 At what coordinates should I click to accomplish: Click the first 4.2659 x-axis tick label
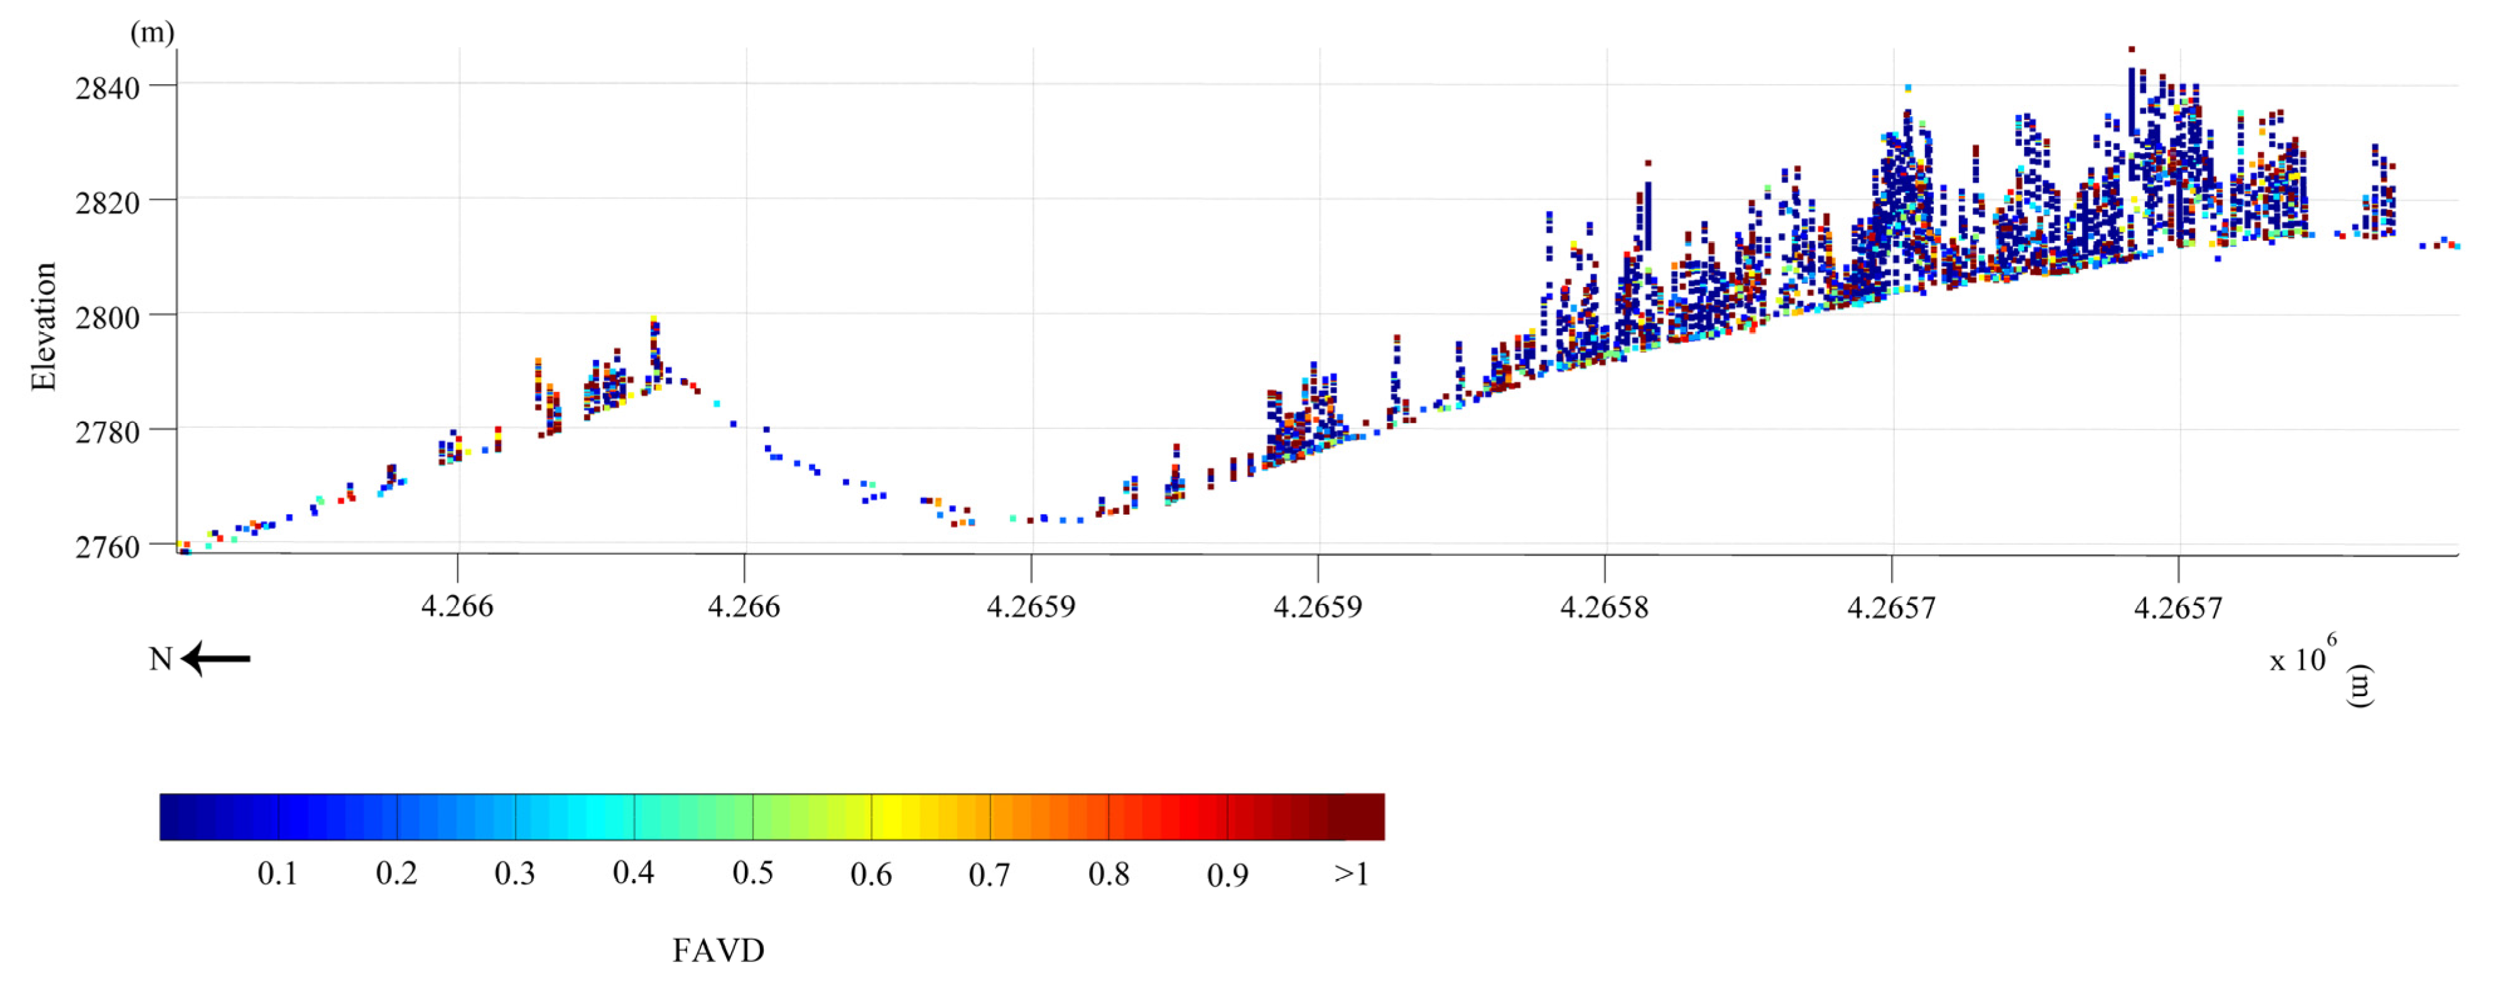1030,608
